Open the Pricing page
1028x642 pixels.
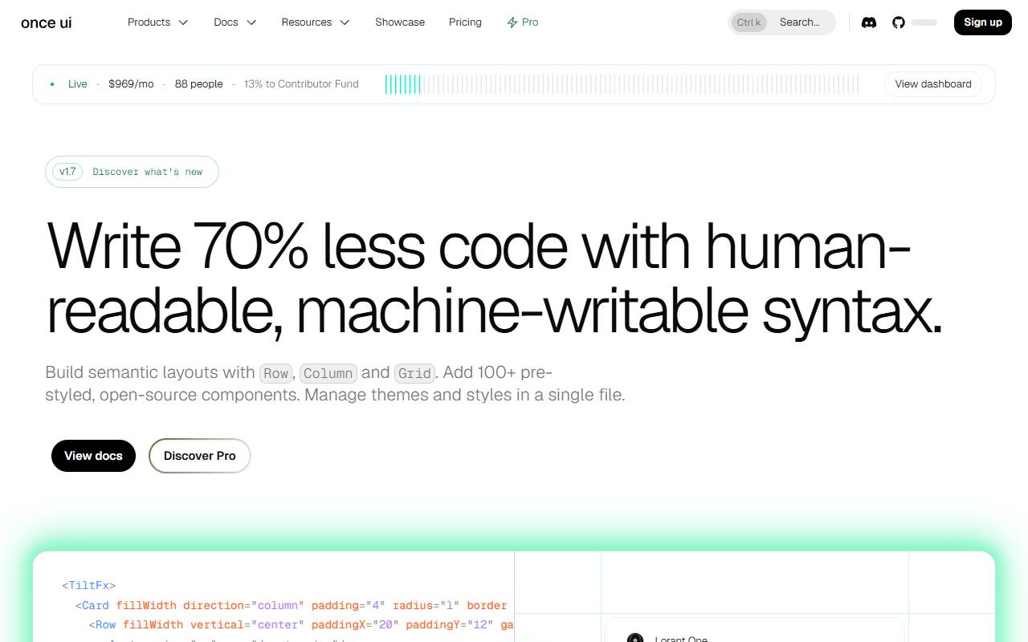tap(465, 22)
